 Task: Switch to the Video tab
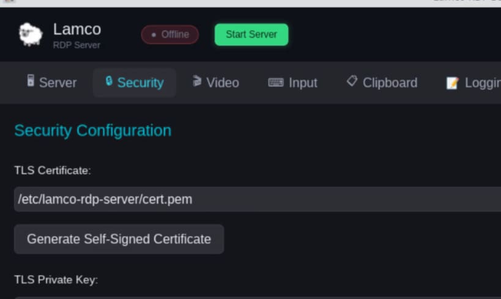click(216, 82)
